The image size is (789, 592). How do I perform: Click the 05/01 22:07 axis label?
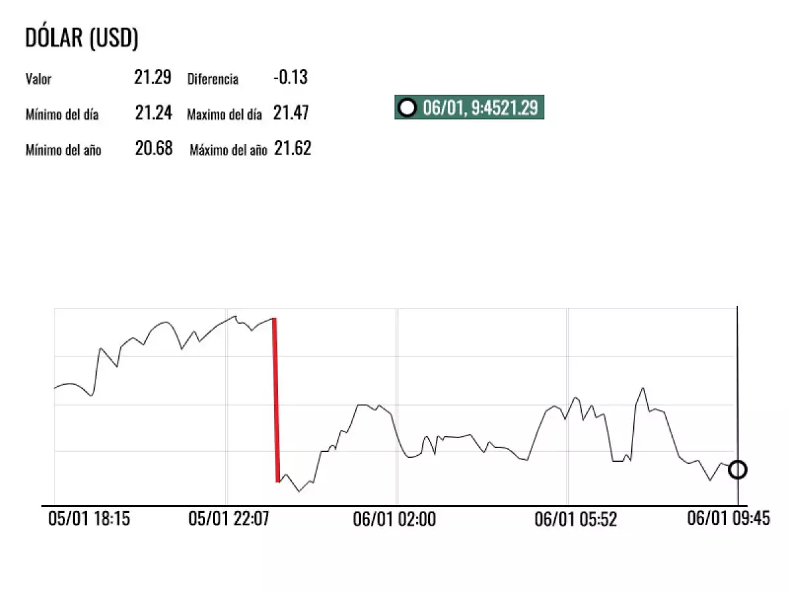(229, 519)
